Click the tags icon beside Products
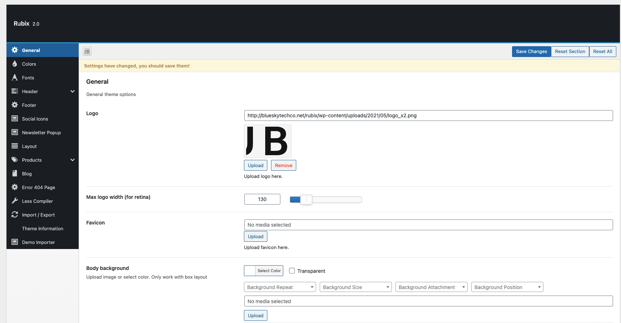 pos(15,160)
